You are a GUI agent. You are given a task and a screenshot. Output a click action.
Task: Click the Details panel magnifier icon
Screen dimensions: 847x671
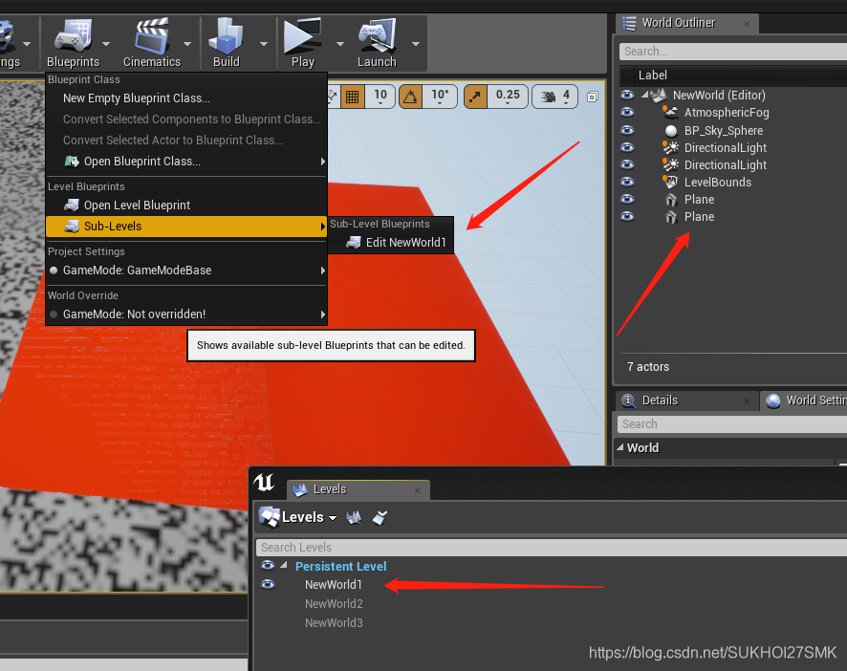tap(629, 400)
